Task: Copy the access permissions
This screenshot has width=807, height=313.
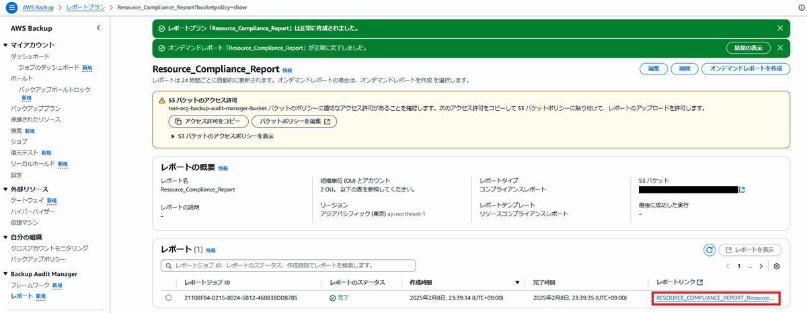Action: (207, 122)
